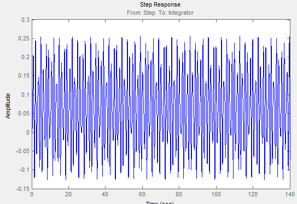The width and height of the screenshot is (297, 204).
Task: Select the 'Time (sec)' x-axis label
Action: [x=160, y=202]
